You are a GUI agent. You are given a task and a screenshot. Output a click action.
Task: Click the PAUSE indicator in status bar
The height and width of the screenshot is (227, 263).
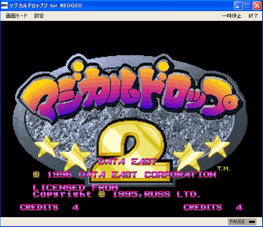pyautogui.click(x=242, y=222)
